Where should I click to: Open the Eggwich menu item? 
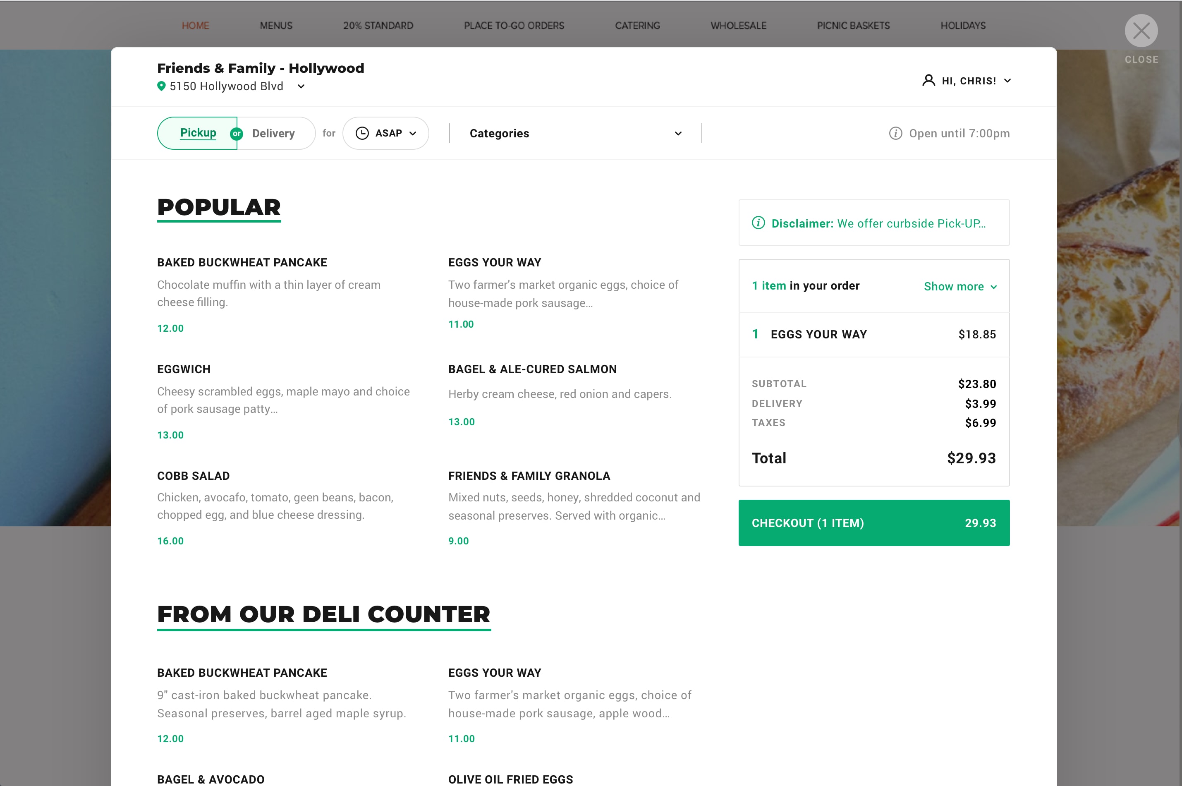[x=184, y=369]
